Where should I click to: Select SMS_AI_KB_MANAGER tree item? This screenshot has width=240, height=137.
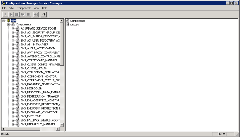(34, 44)
